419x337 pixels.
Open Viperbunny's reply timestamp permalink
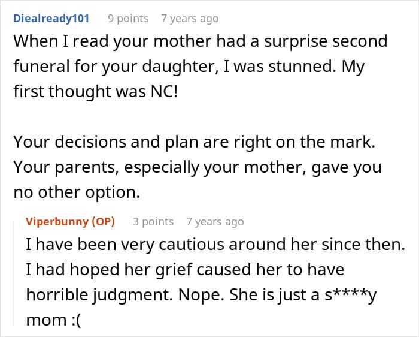pos(215,222)
